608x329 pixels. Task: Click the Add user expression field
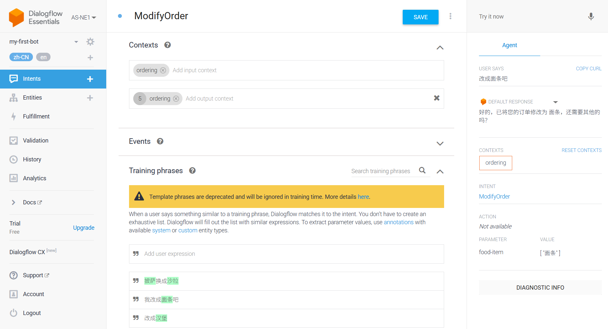286,254
